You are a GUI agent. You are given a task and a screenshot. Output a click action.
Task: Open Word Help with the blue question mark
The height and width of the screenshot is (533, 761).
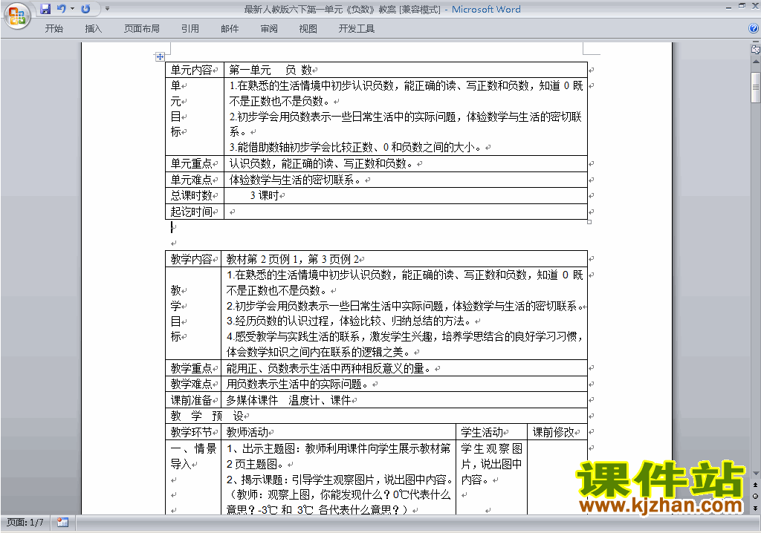754,28
